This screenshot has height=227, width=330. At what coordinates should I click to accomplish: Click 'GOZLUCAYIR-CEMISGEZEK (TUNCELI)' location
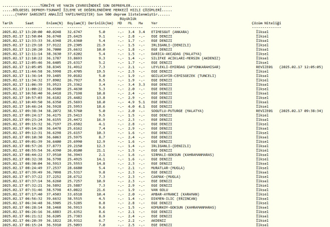pos(184,76)
